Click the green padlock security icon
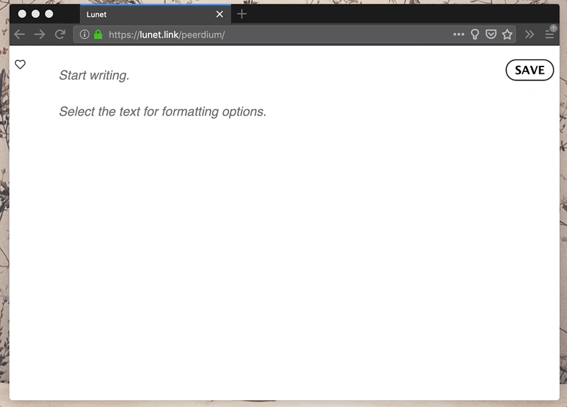567x407 pixels. tap(98, 34)
